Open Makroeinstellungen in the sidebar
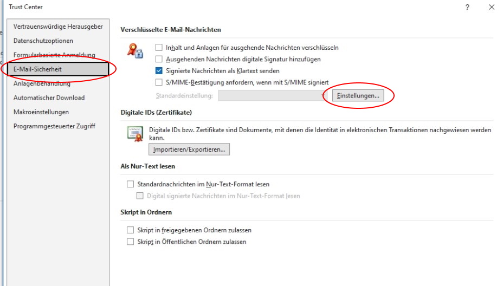 tap(41, 112)
